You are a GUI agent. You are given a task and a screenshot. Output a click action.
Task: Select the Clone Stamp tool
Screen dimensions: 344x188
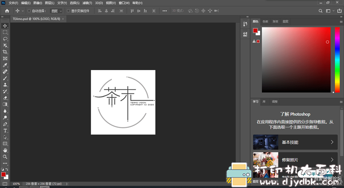5,85
